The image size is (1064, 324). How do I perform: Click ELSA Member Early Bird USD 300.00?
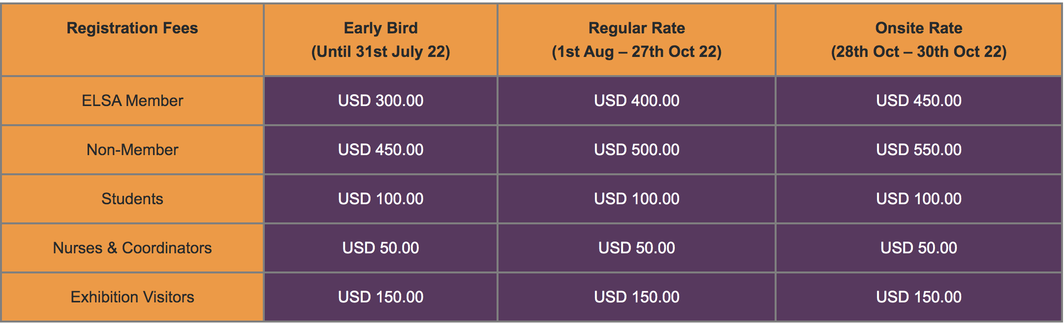tap(380, 101)
